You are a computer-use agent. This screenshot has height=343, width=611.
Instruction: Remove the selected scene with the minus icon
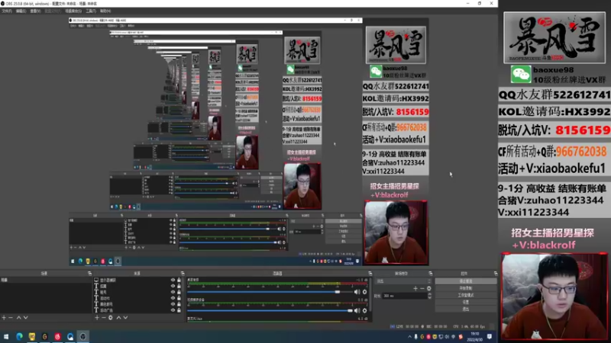(11, 318)
